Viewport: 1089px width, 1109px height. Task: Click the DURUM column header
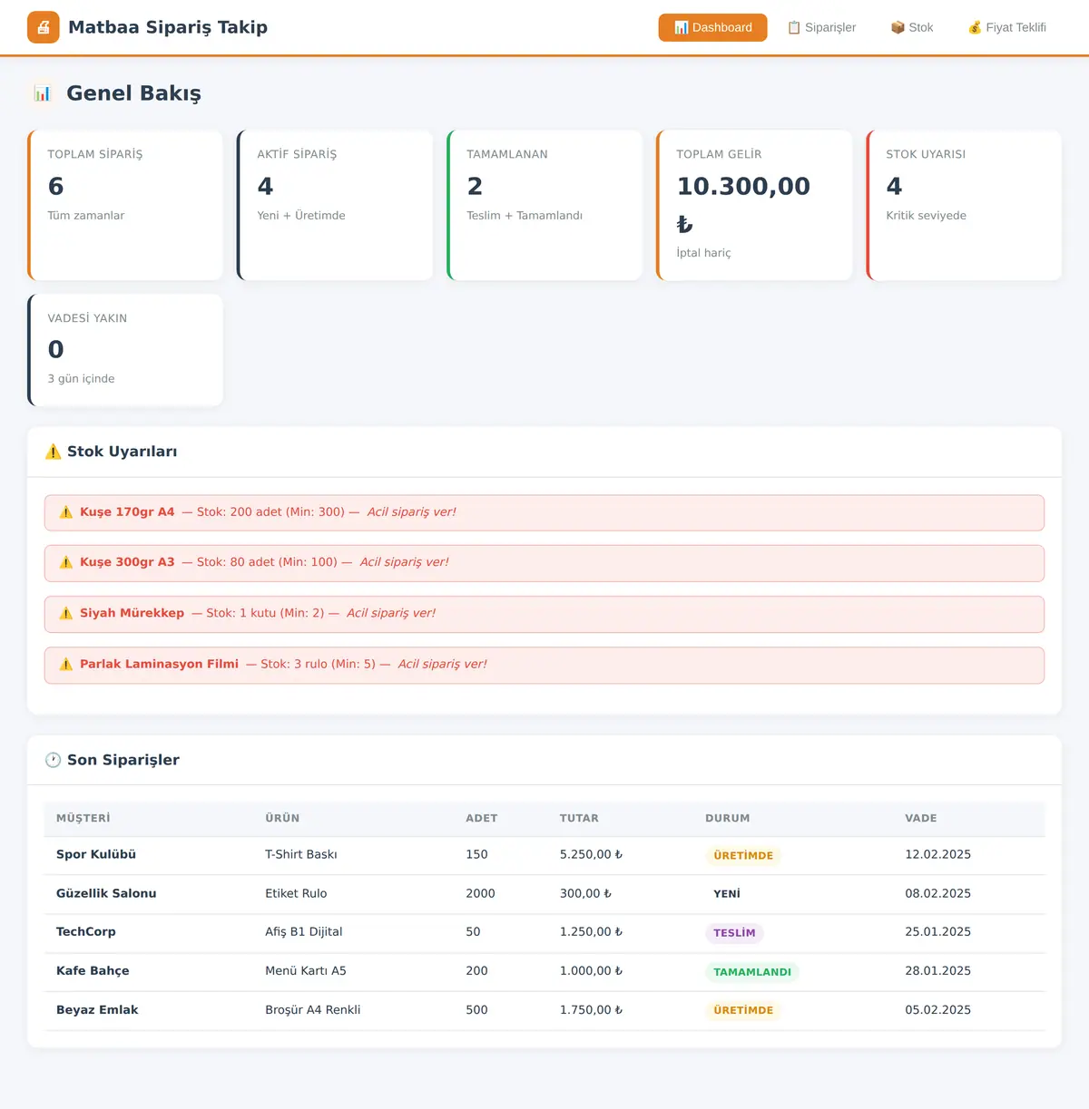[728, 818]
